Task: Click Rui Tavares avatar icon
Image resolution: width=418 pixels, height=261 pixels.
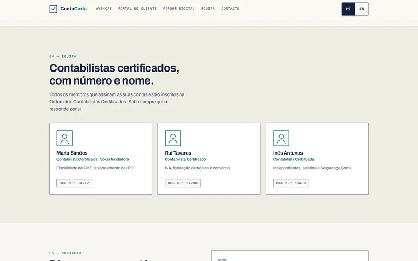Action: tap(173, 138)
